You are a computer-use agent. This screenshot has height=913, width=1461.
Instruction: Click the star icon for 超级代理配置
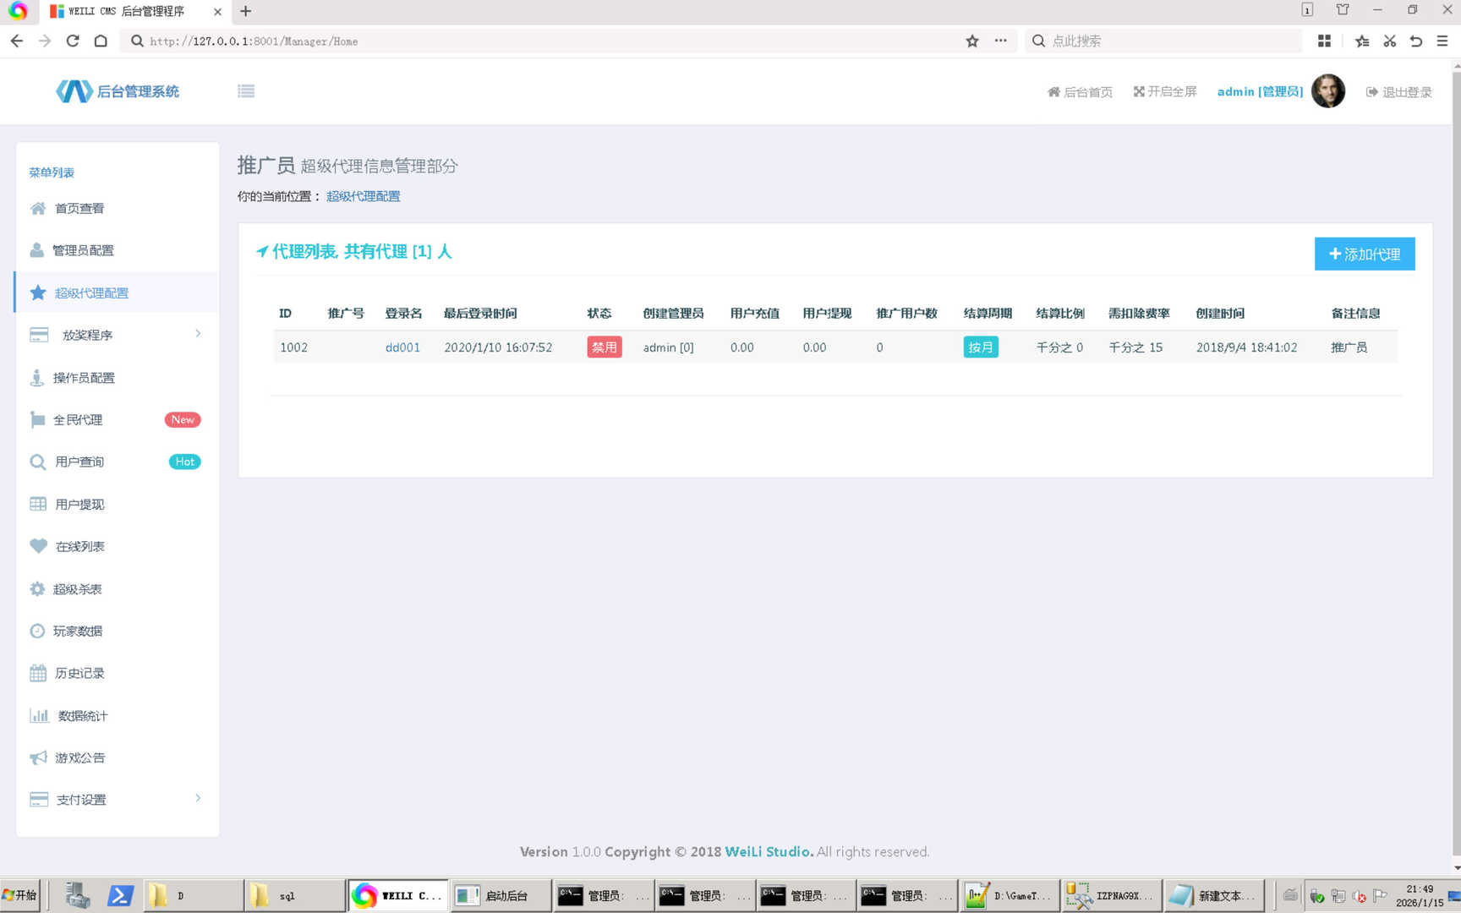click(37, 292)
